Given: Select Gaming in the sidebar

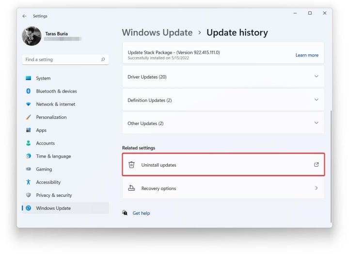Looking at the screenshot, I should [44, 169].
